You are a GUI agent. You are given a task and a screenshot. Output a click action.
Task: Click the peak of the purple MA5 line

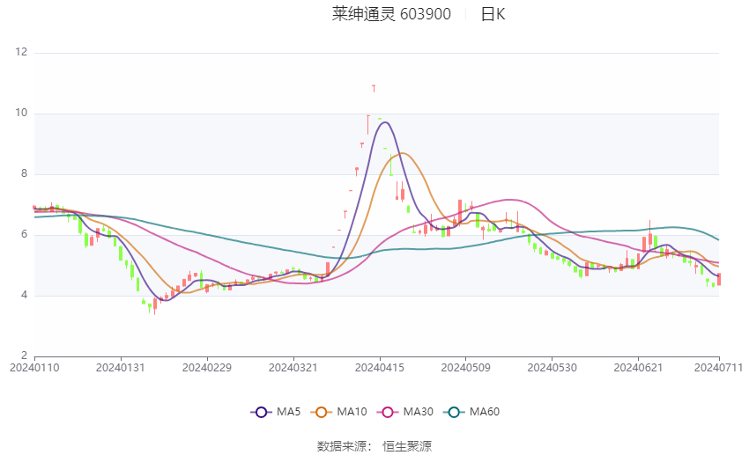tap(385, 122)
